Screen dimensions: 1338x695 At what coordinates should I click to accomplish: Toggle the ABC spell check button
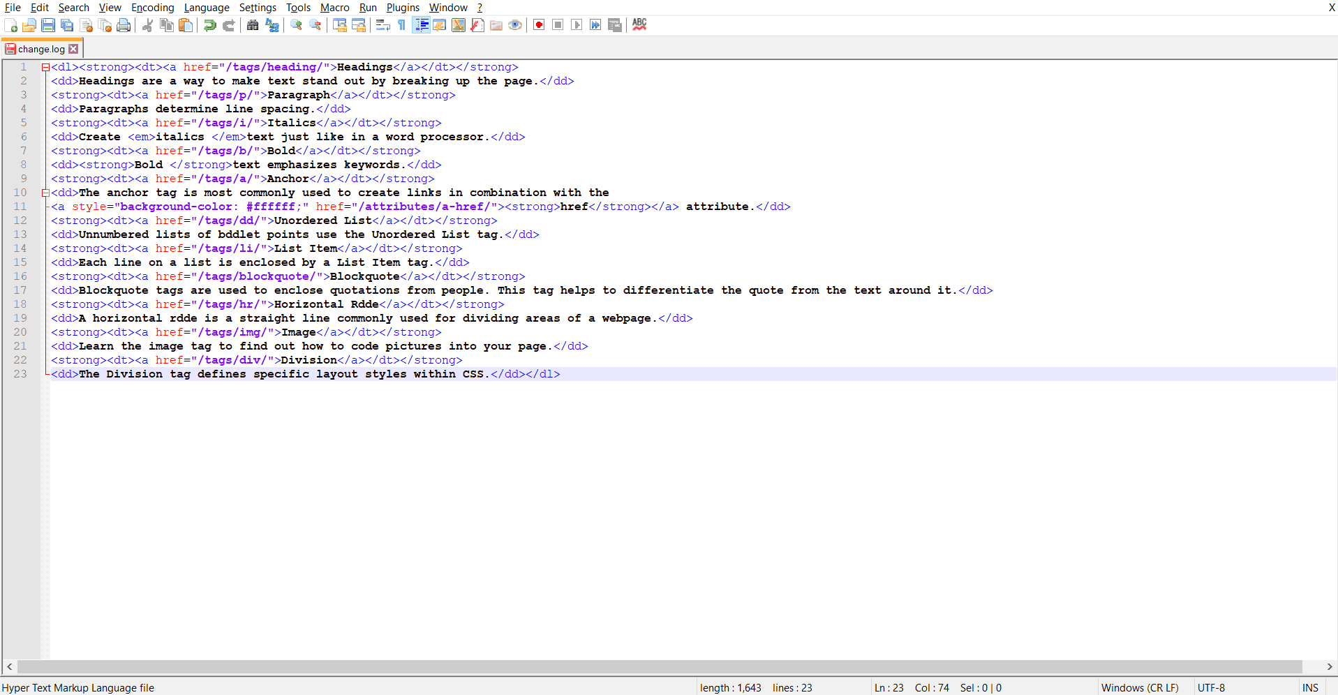(639, 25)
